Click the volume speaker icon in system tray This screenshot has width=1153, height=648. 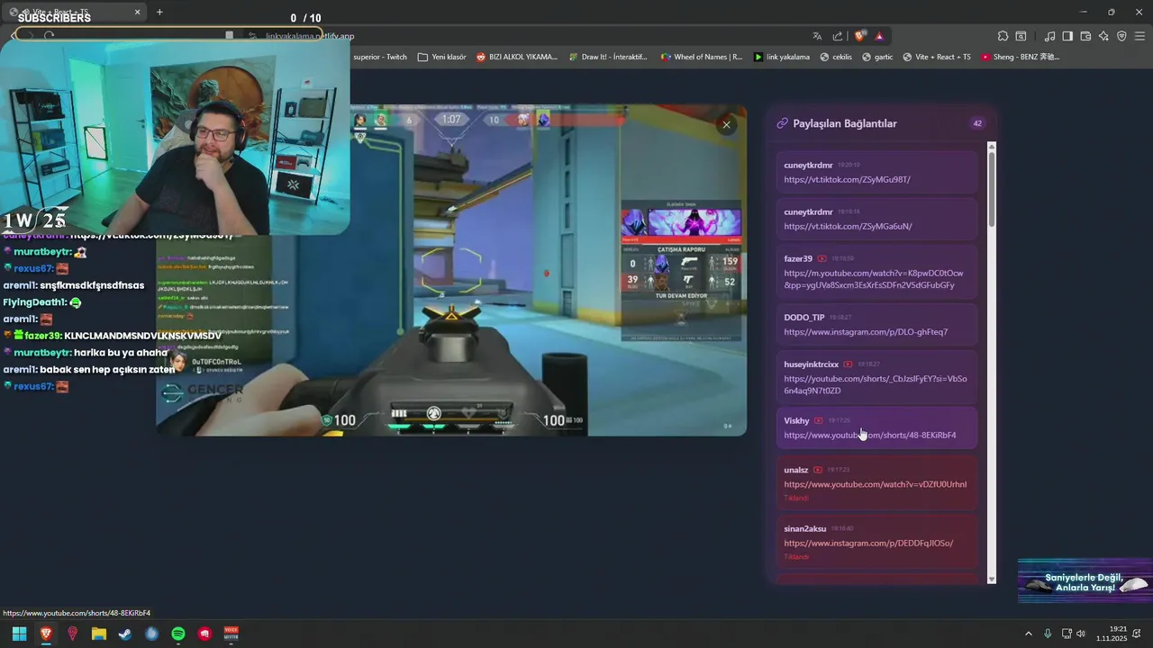click(1081, 634)
